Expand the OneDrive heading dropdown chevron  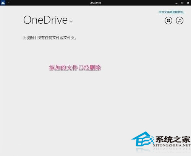pos(71,21)
